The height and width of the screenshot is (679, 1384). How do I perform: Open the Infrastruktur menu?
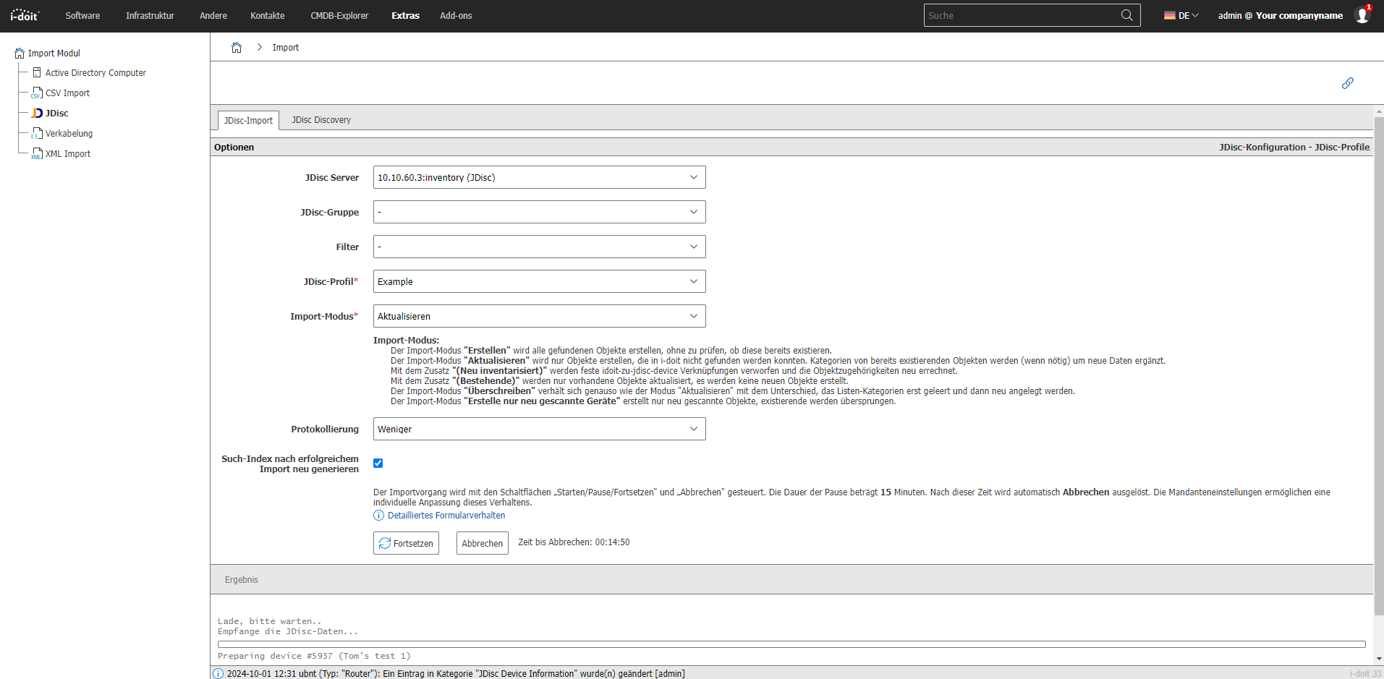[x=150, y=15]
